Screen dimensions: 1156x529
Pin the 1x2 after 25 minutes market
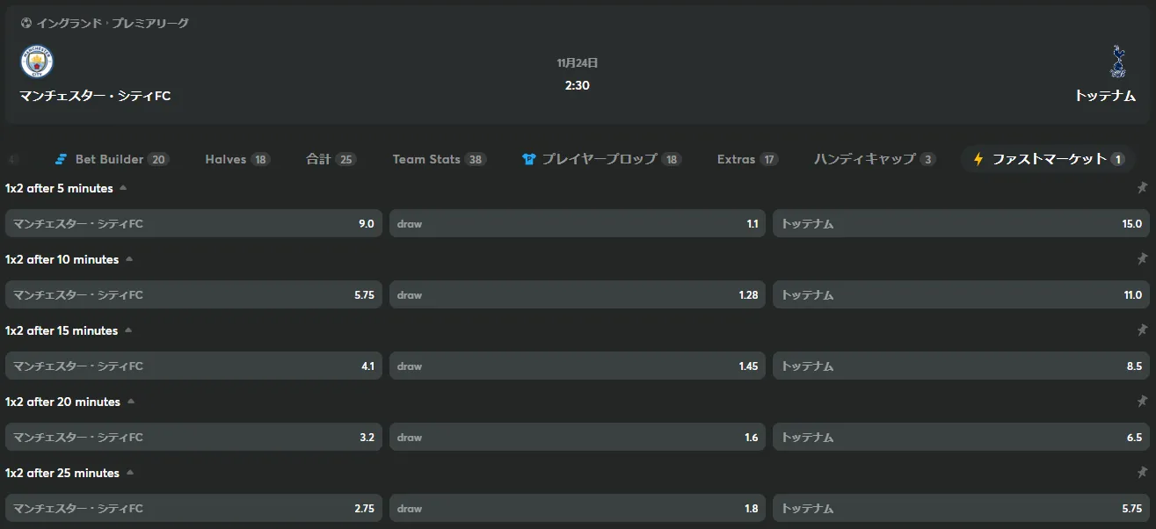click(x=1142, y=473)
